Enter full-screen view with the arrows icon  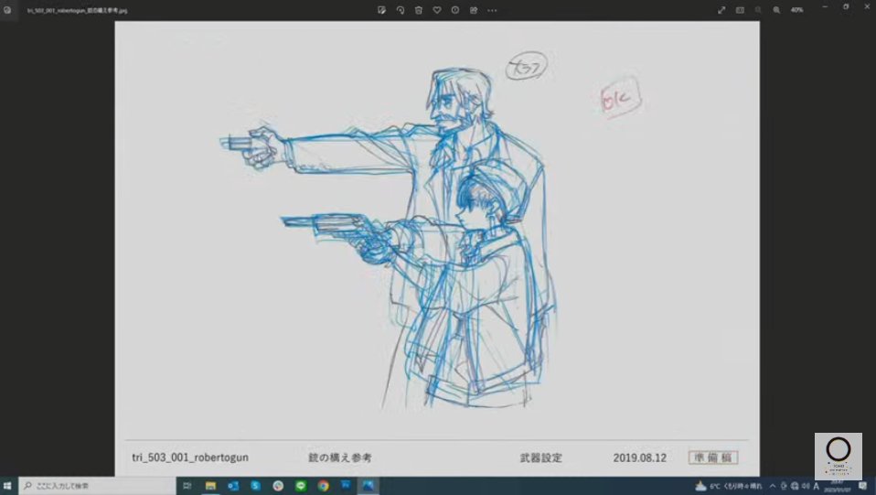pos(721,10)
